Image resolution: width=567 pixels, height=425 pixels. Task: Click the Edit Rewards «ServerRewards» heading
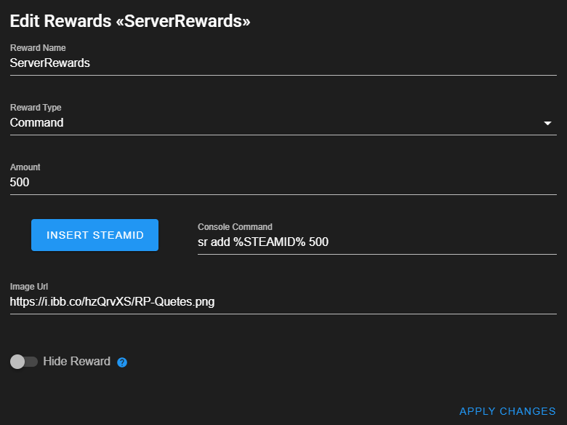(130, 21)
